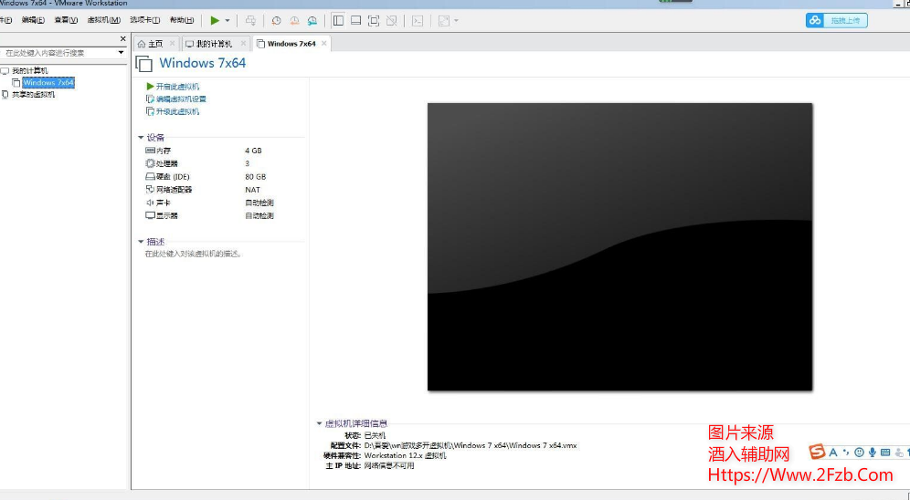Click the take snapshot clock icon
The height and width of the screenshot is (500, 910).
276,20
